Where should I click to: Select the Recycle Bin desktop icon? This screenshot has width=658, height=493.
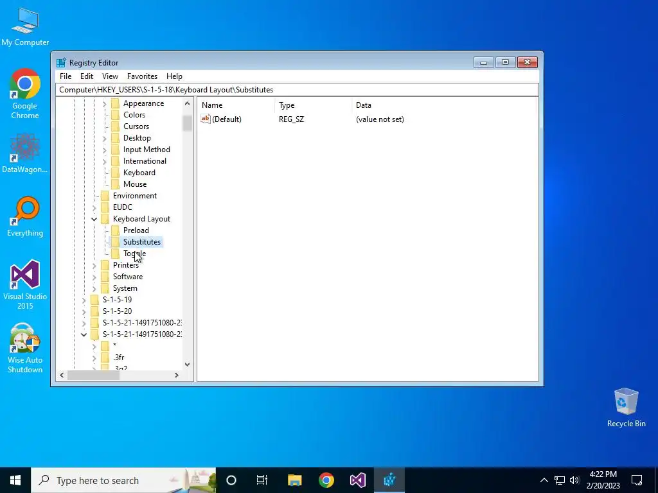(626, 408)
